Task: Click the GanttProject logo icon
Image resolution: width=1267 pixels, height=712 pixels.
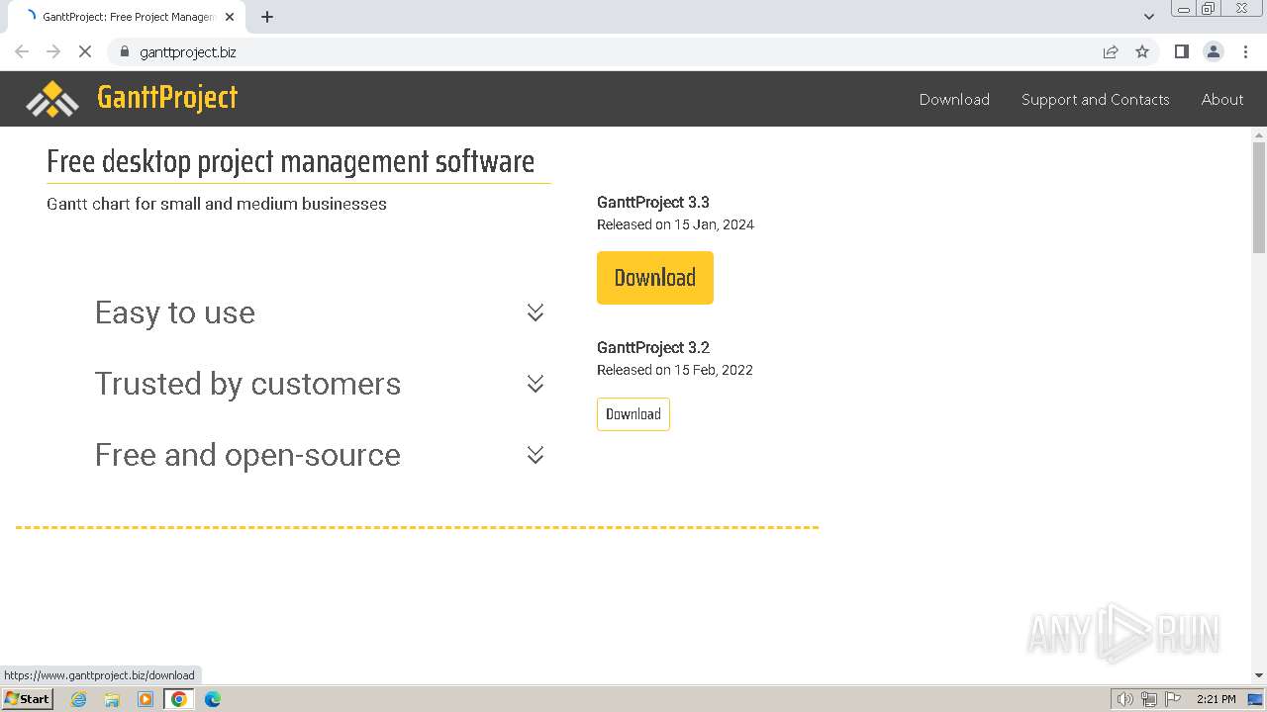Action: pos(51,99)
